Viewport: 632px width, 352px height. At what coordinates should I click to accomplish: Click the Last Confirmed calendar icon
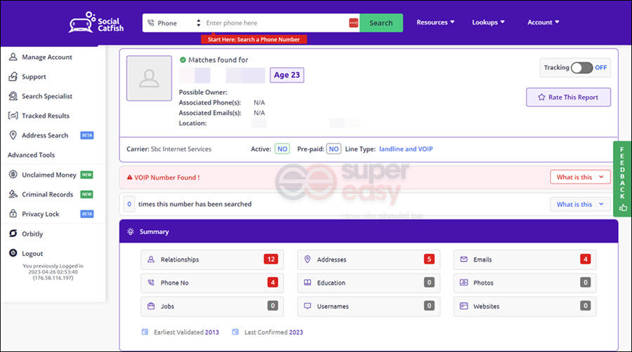click(x=235, y=332)
